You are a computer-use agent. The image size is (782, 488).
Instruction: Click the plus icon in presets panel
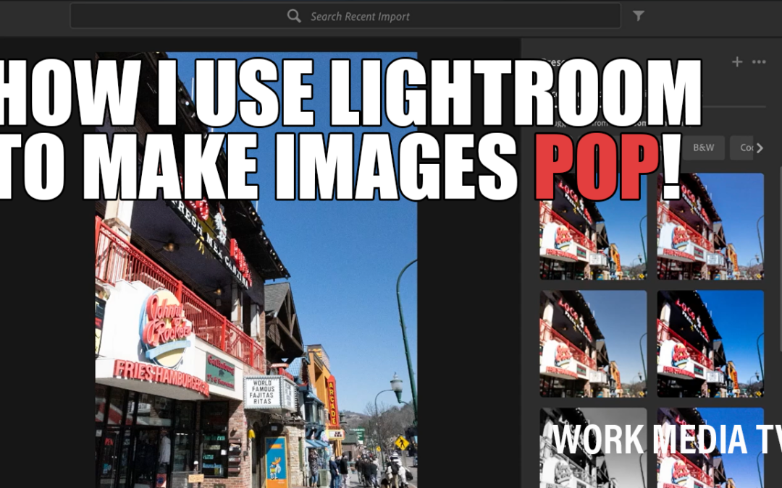[x=737, y=61]
